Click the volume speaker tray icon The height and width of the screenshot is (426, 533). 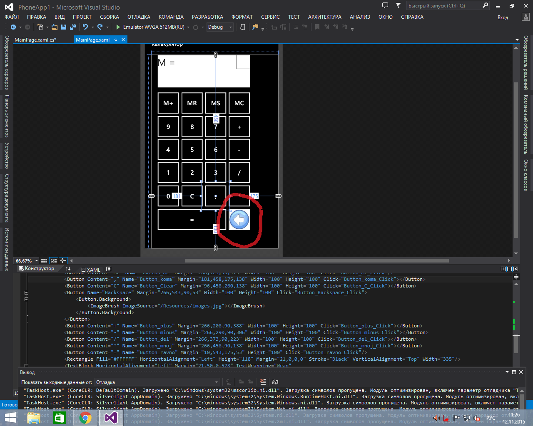[436, 418]
